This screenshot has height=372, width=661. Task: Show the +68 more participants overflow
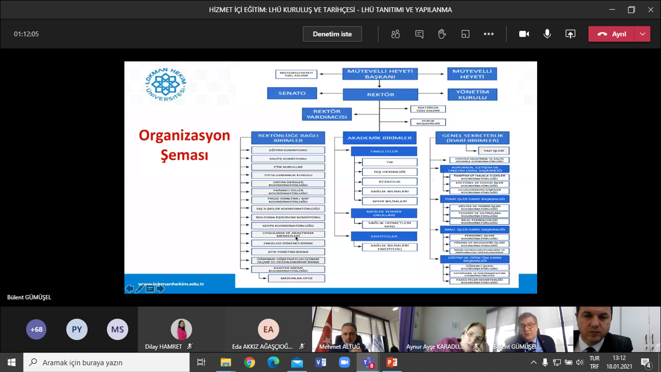tap(36, 329)
